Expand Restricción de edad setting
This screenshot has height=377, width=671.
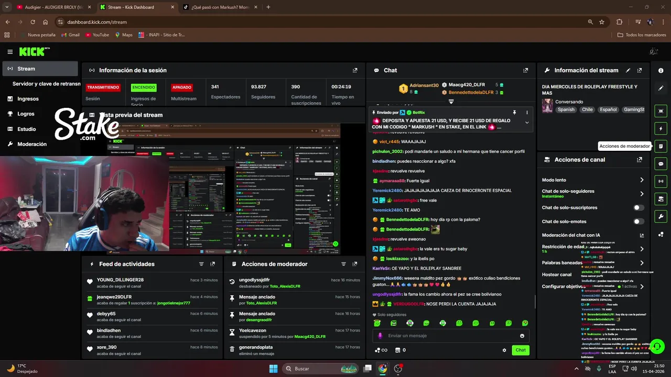pyautogui.click(x=642, y=249)
